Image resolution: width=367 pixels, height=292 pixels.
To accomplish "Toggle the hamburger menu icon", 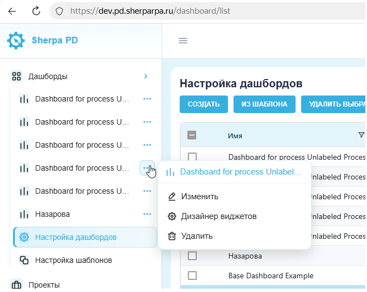I will tap(183, 41).
